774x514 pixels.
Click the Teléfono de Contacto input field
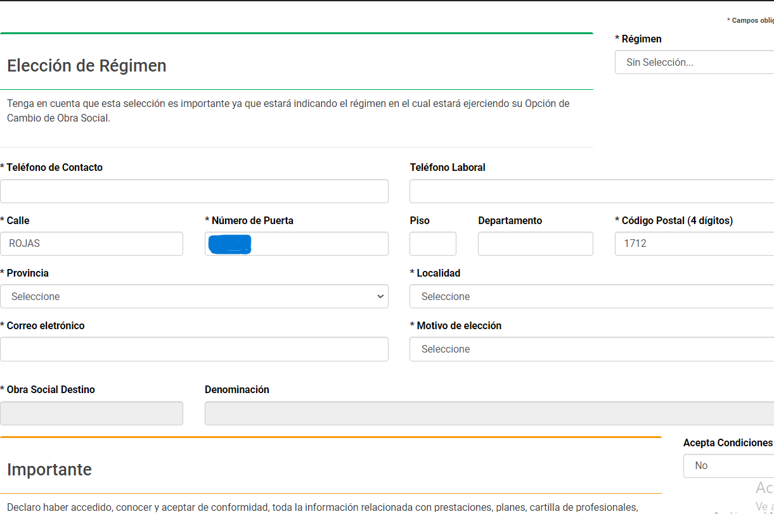pos(194,191)
